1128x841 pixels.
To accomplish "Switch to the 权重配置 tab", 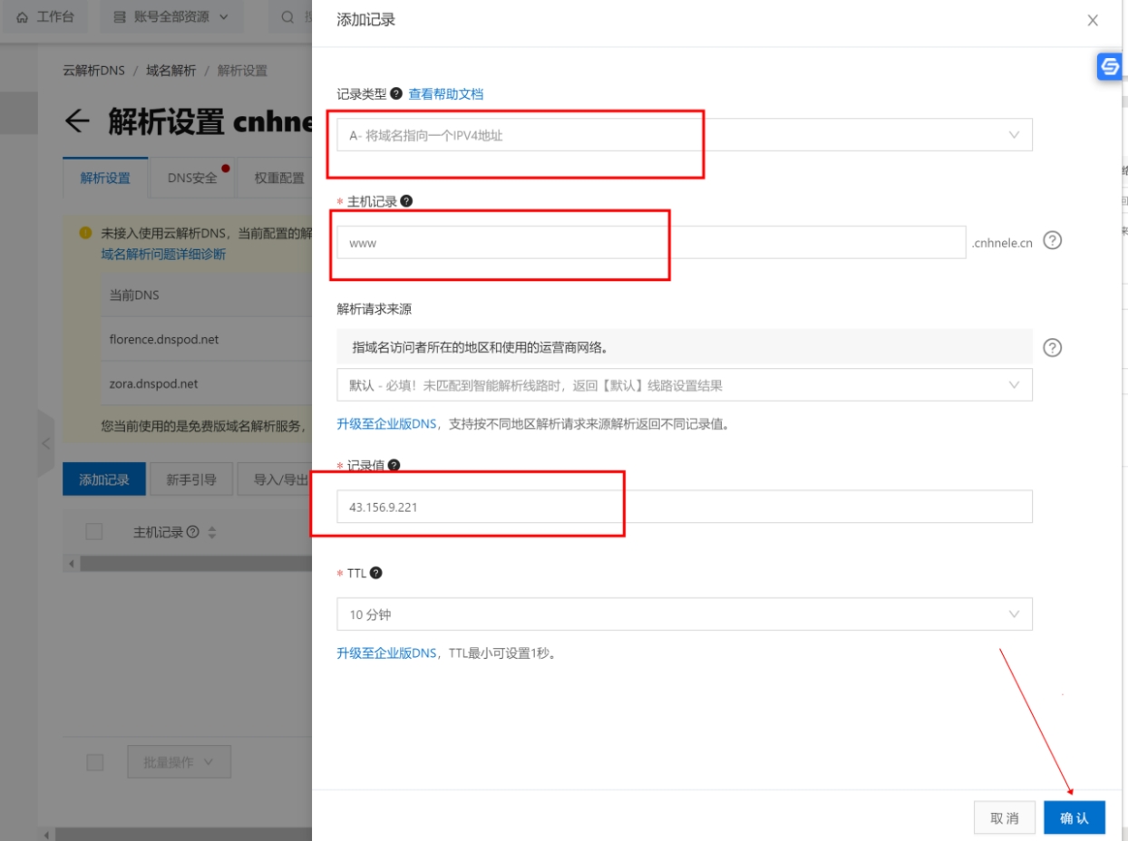I will tap(275, 178).
